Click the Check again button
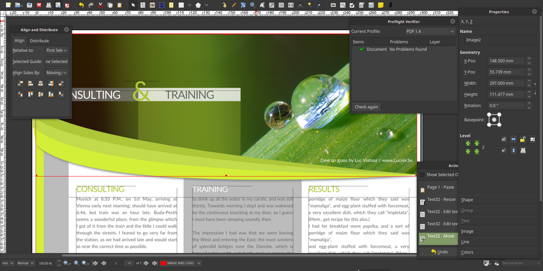Image resolution: width=543 pixels, height=271 pixels. (367, 107)
